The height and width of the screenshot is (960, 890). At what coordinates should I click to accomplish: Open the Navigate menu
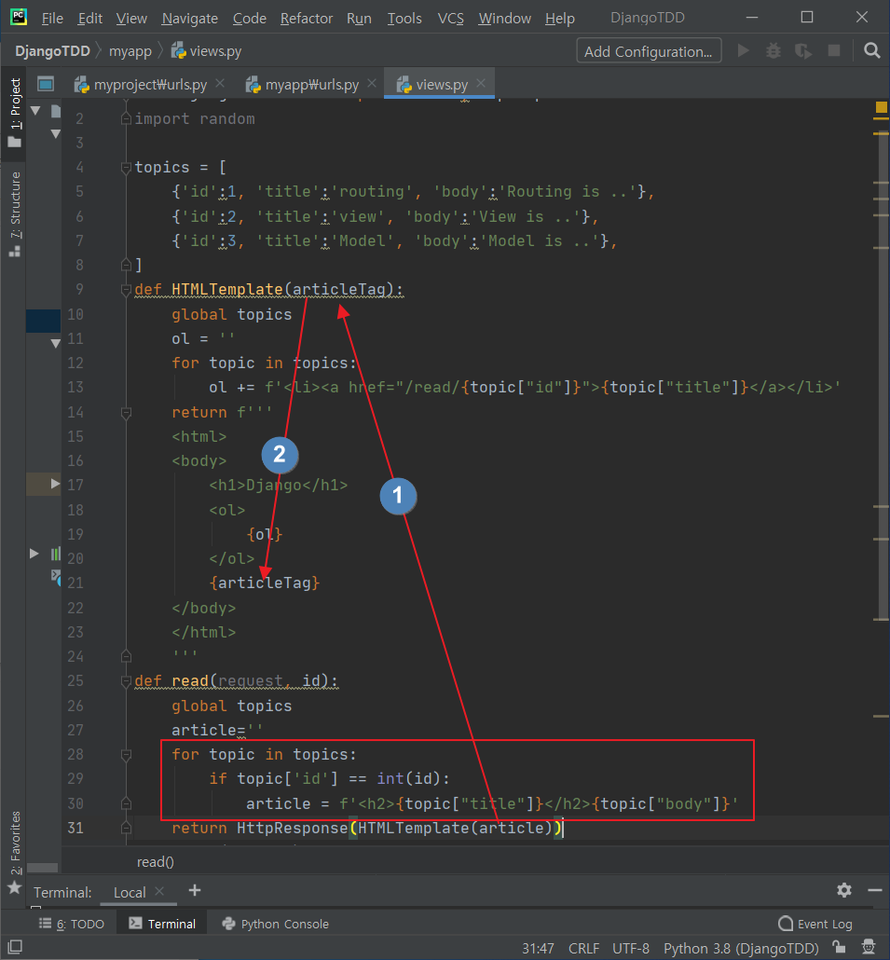coord(190,19)
